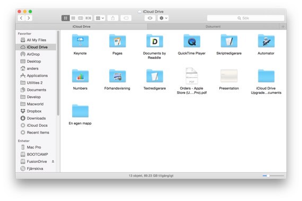Select BOOTCAMP volume in sidebar
Image resolution: width=302 pixels, height=201 pixels.
(x=36, y=154)
